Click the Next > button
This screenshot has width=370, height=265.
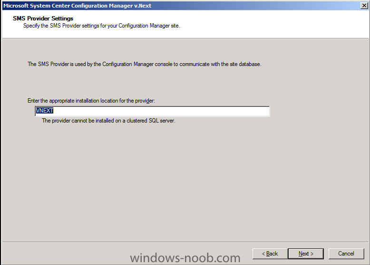click(306, 254)
